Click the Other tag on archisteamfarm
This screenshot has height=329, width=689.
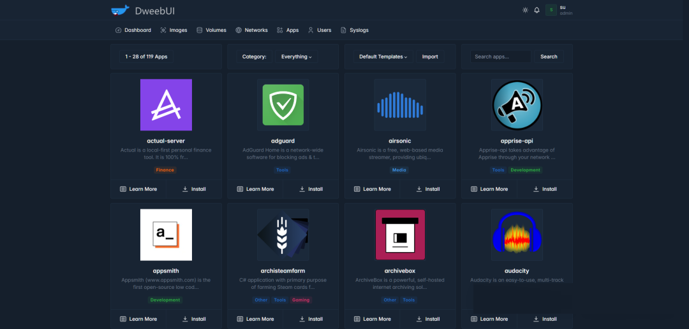(x=261, y=300)
